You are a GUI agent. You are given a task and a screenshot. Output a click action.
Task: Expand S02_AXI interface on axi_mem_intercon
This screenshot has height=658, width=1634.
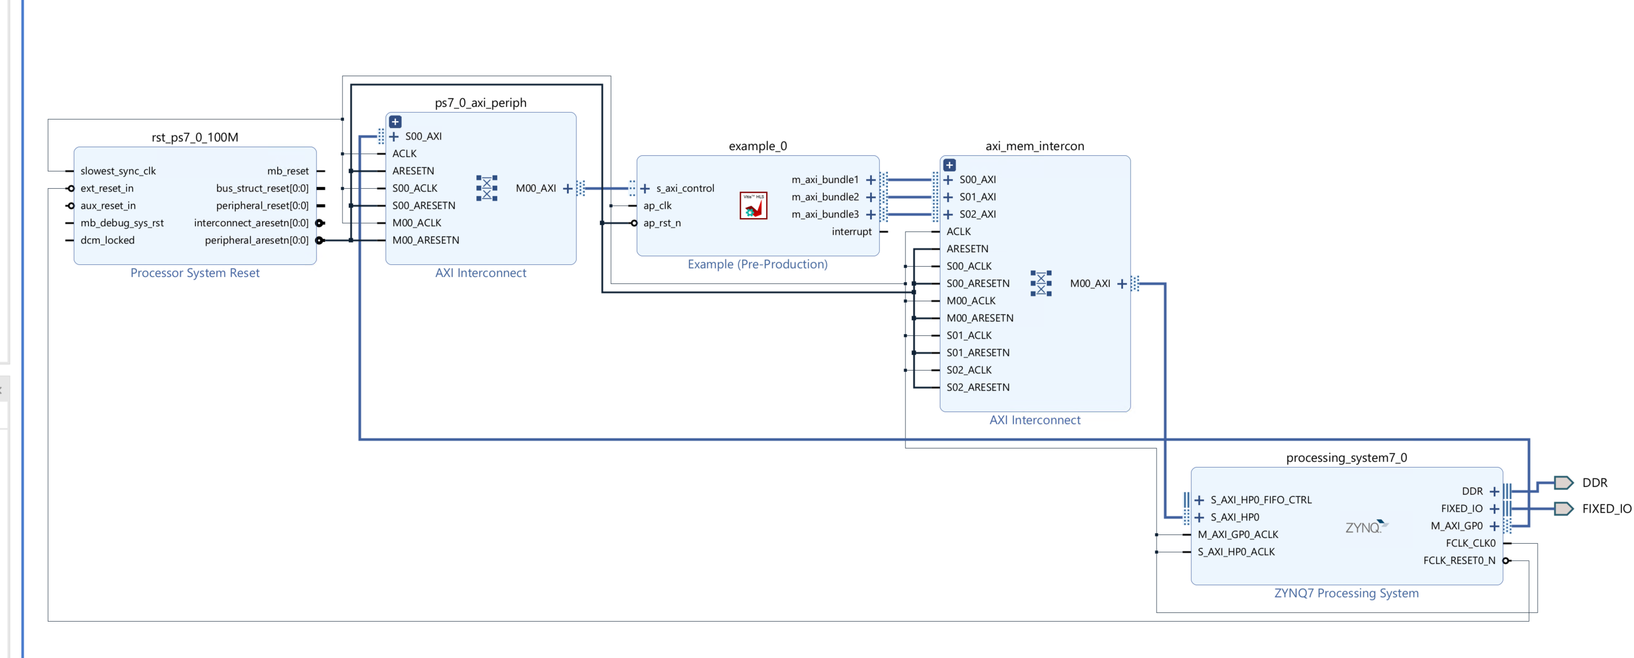pyautogui.click(x=948, y=214)
